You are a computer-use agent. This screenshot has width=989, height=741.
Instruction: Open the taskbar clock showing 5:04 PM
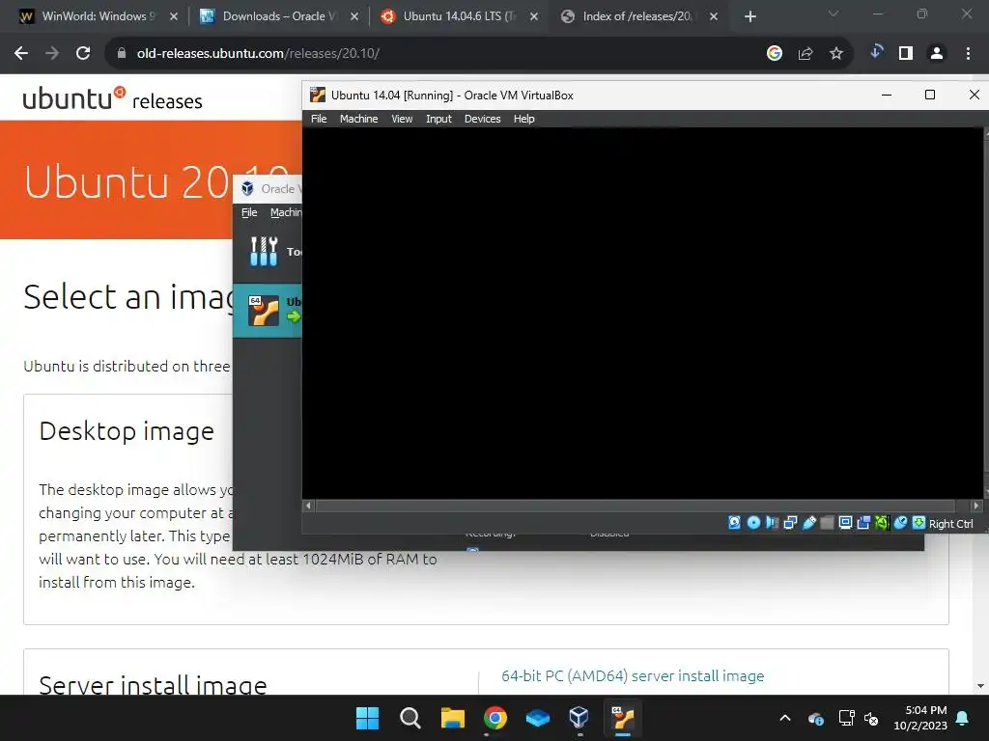[x=920, y=718]
